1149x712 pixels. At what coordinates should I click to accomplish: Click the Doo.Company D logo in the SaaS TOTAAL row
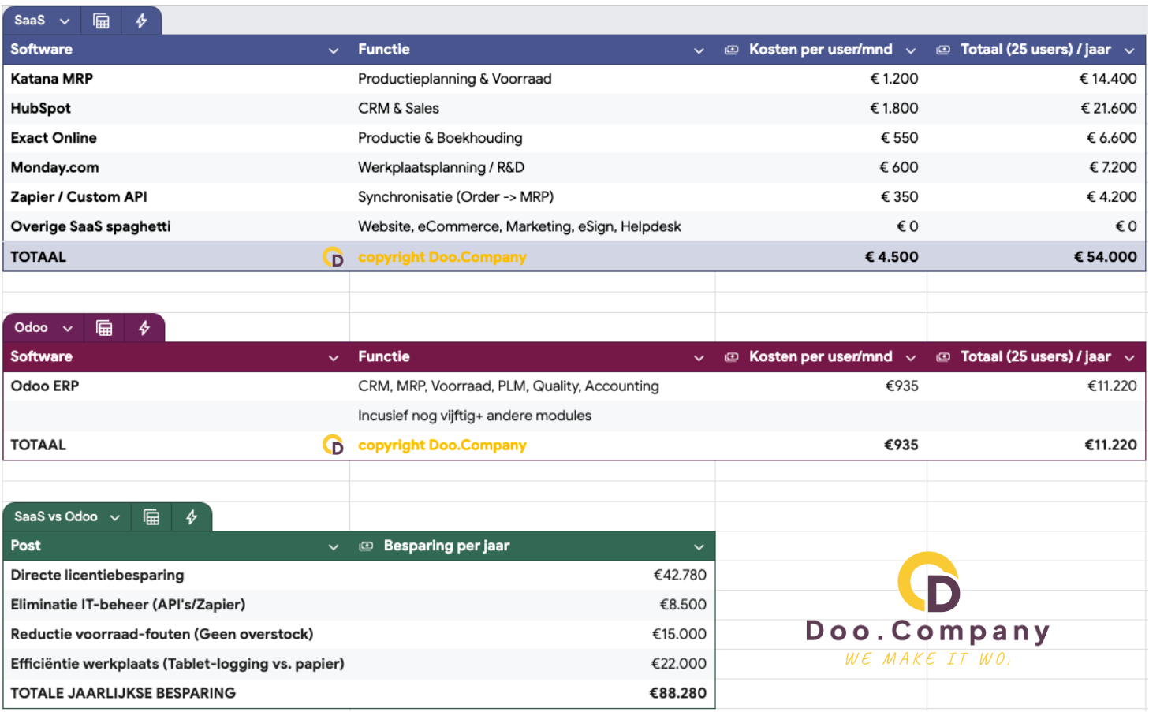[332, 256]
